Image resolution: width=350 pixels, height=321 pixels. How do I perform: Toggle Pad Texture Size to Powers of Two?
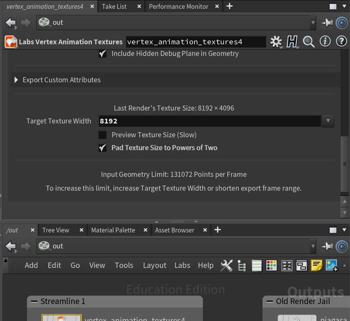(x=103, y=148)
